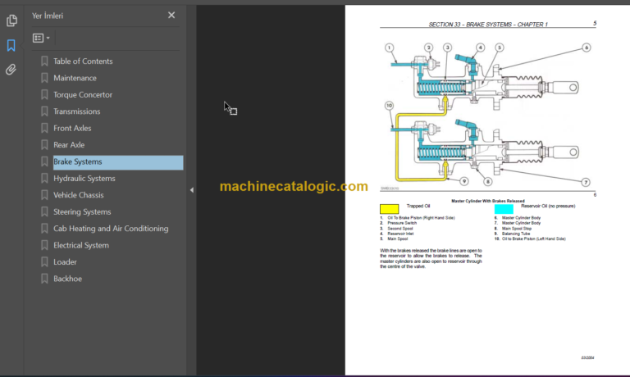Click legend entry 'Reservoir Inlet'
630x377 pixels.
[x=400, y=234]
